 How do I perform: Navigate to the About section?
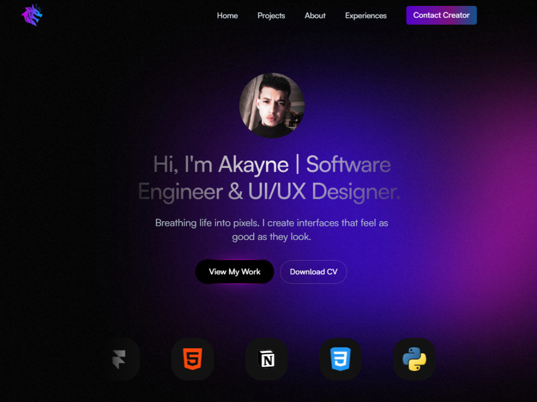[x=315, y=16]
